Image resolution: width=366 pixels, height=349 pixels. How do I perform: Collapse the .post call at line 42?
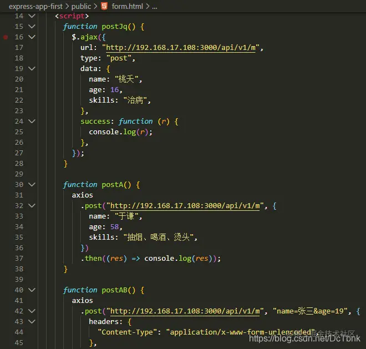[32, 311]
